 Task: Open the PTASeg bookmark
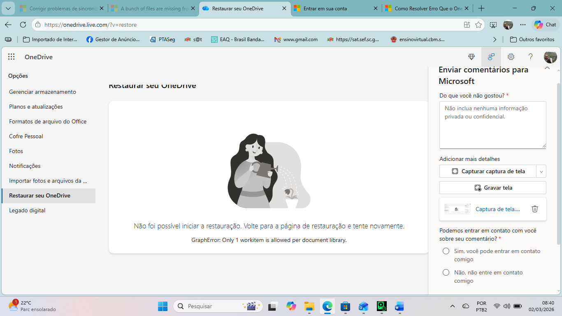click(162, 39)
